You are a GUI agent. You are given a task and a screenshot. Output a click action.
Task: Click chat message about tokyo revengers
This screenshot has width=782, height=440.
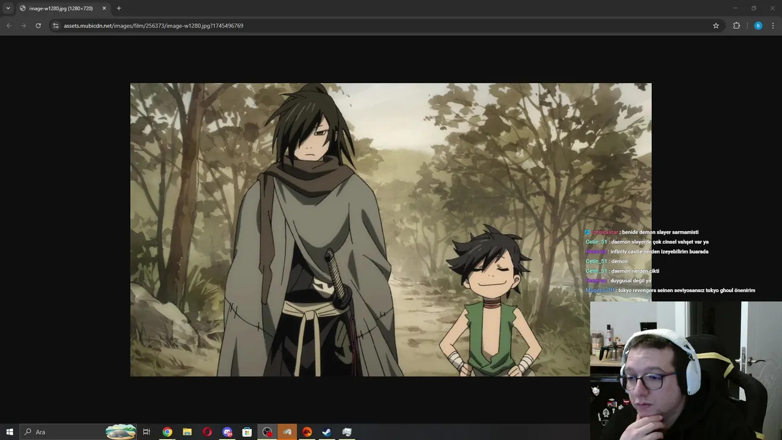[670, 290]
